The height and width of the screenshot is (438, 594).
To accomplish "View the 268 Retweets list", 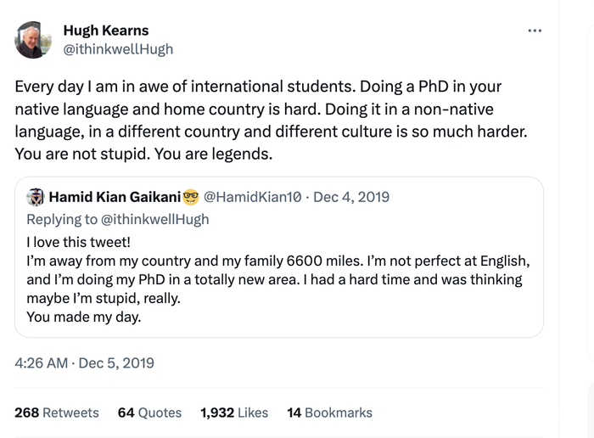I will [57, 413].
